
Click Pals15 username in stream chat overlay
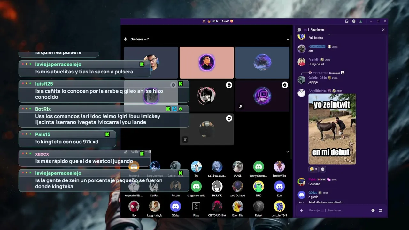click(x=42, y=134)
